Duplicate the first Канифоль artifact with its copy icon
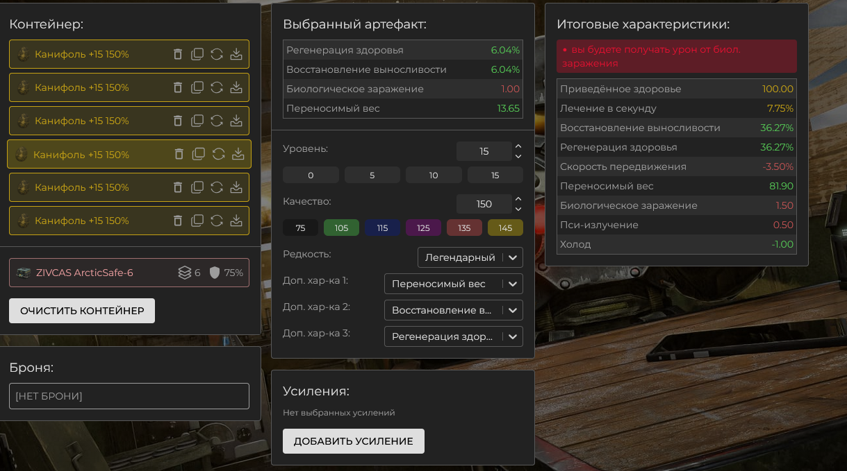This screenshot has height=471, width=847. click(x=197, y=54)
